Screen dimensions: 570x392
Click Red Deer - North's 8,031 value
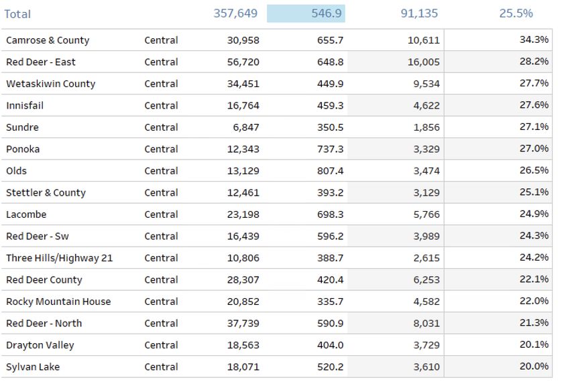pos(426,324)
